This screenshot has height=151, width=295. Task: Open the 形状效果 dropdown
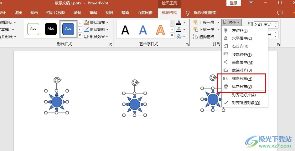tap(96, 37)
